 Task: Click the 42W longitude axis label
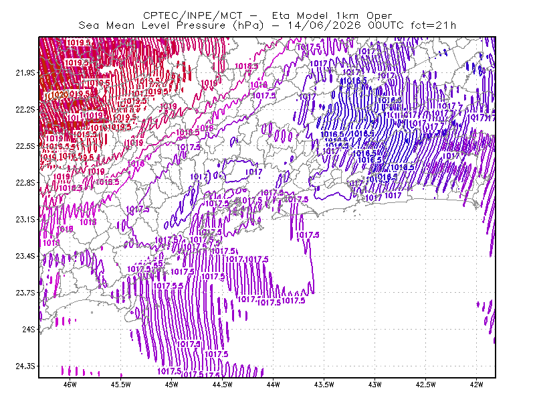(x=476, y=385)
